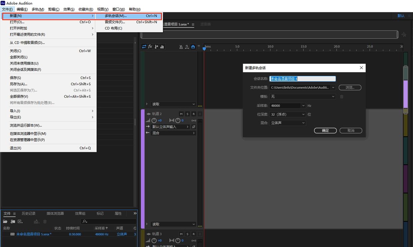
Task: Mute Track 3 with the M button
Action: [x=181, y=234]
